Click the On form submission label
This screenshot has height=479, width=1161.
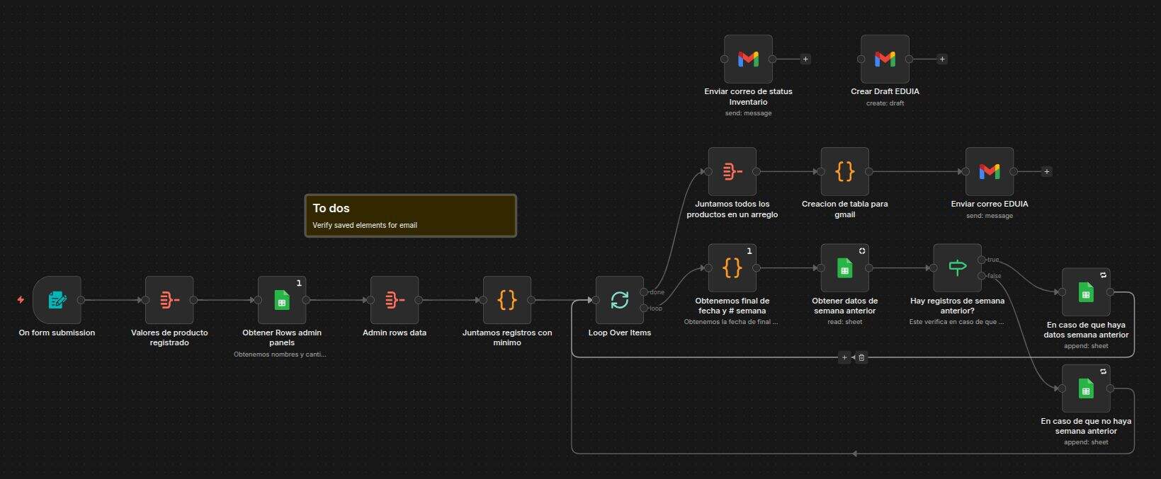tap(57, 333)
